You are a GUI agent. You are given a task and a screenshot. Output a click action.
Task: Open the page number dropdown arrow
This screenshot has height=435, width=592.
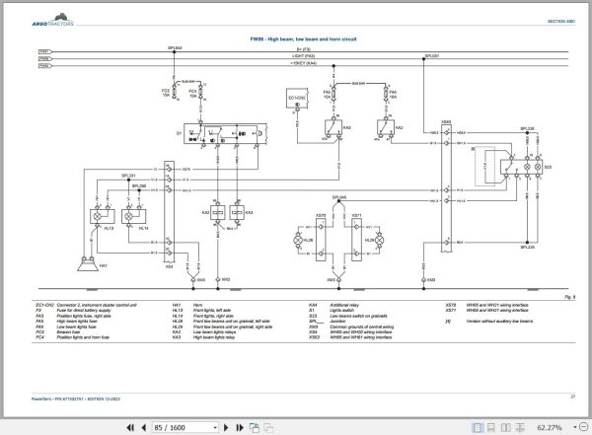tap(215, 427)
